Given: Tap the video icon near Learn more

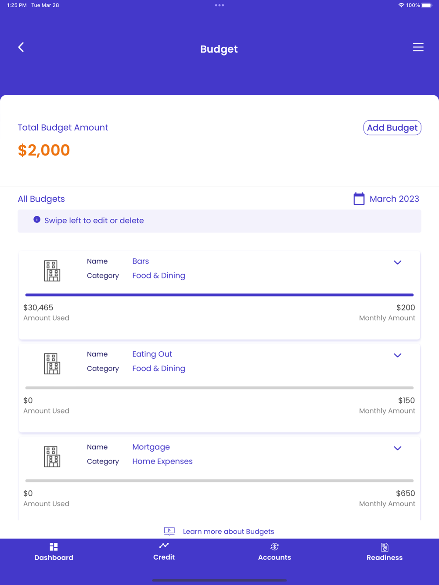Looking at the screenshot, I should (x=169, y=531).
